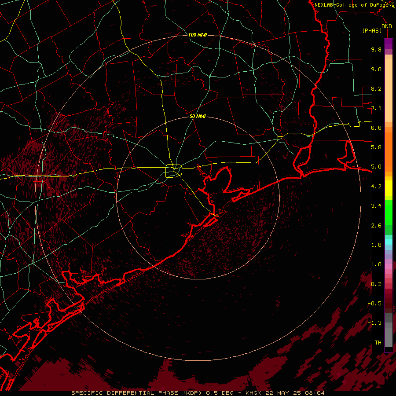
Task: Click the -0.5 color scale value
Action: click(x=374, y=303)
